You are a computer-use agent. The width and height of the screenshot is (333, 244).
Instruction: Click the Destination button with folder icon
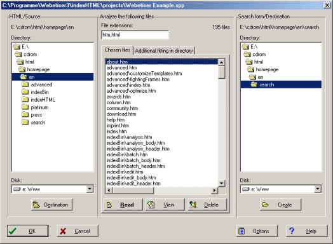click(x=51, y=205)
